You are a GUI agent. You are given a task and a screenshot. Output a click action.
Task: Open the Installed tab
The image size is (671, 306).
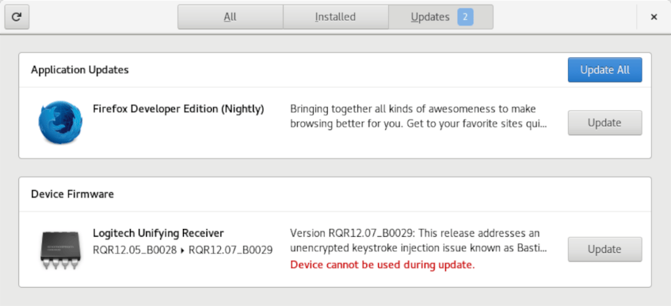coord(335,18)
